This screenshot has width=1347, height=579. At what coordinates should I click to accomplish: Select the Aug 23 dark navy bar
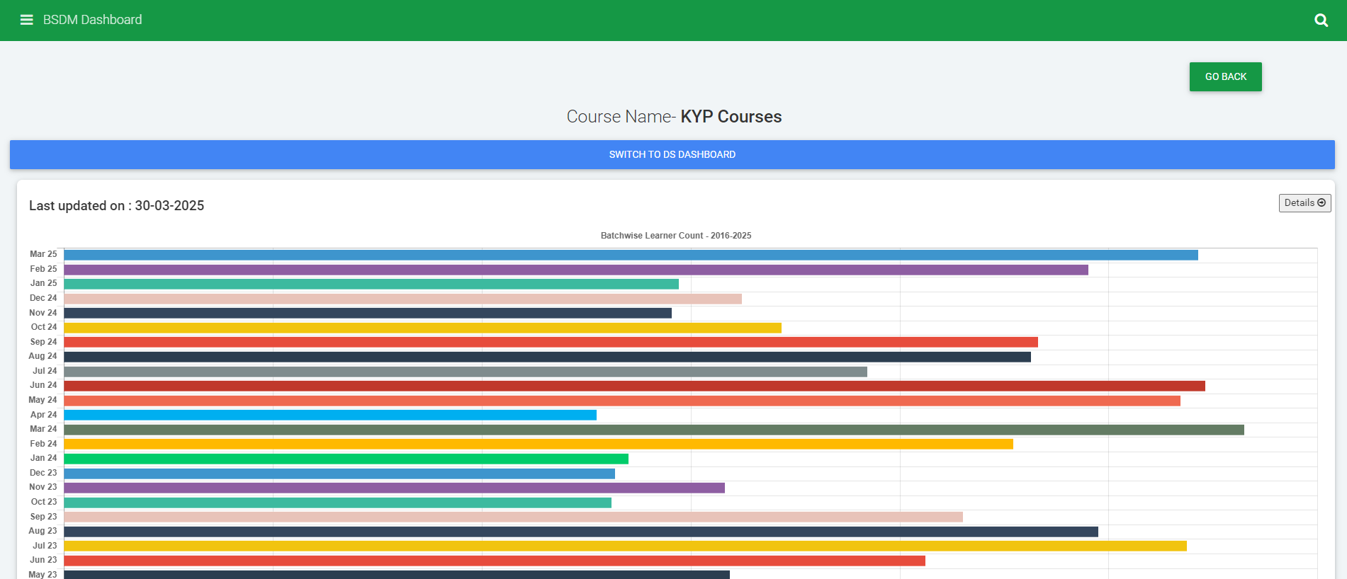click(x=581, y=532)
